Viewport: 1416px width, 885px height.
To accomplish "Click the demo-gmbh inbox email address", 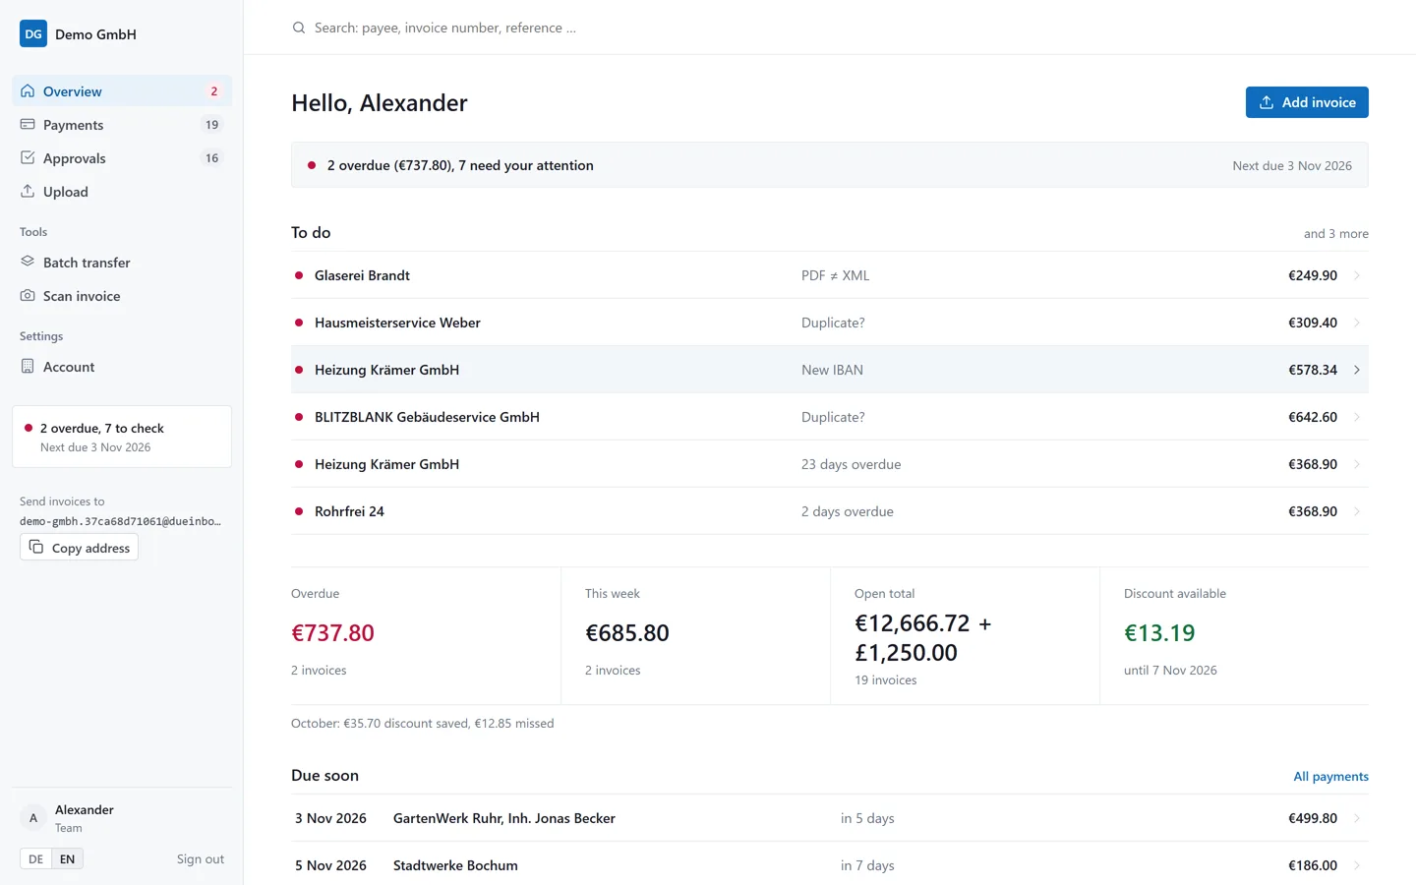I will (120, 521).
